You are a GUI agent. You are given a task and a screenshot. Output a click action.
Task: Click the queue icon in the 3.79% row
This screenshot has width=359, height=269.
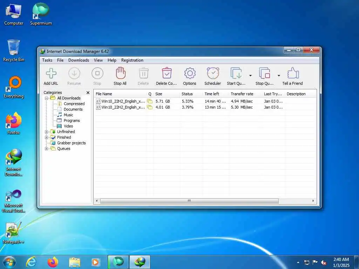[x=150, y=107]
